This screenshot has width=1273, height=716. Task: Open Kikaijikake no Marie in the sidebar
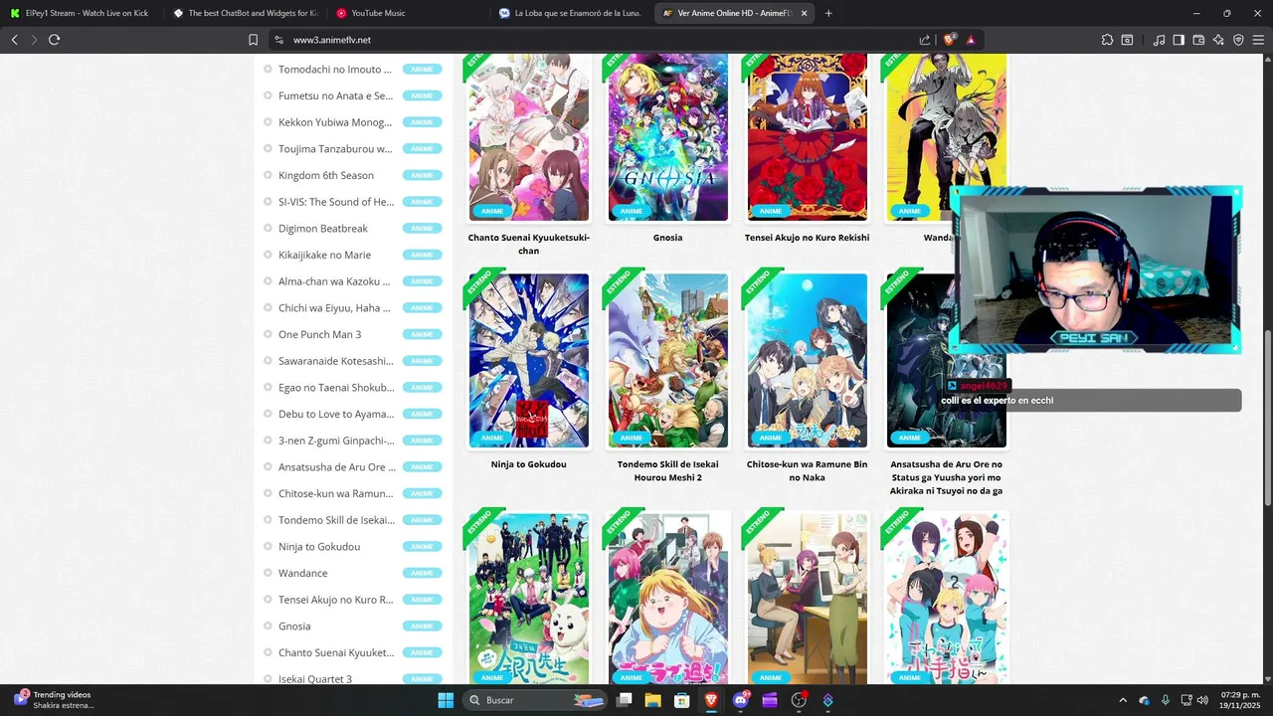pyautogui.click(x=324, y=255)
